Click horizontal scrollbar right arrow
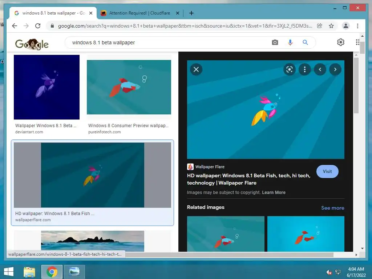 (x=356, y=255)
